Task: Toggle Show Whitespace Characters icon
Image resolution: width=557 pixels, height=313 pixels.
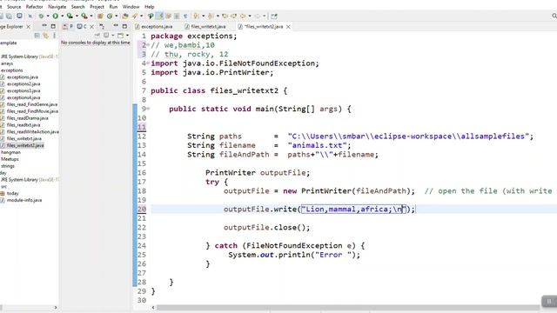Action: pos(185,16)
